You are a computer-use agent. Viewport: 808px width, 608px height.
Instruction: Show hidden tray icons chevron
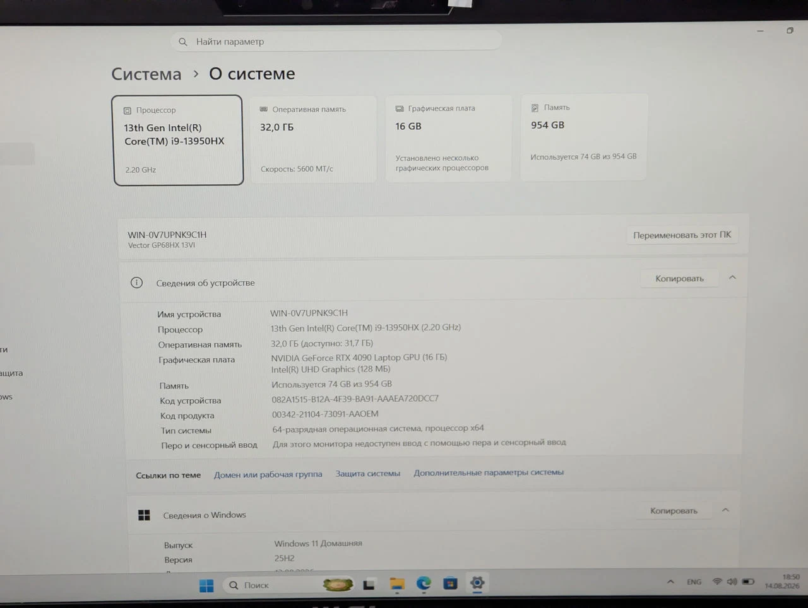click(670, 582)
